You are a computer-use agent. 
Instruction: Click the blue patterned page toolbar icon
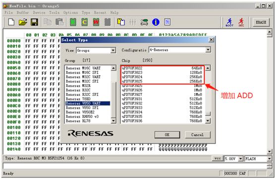click(x=167, y=22)
